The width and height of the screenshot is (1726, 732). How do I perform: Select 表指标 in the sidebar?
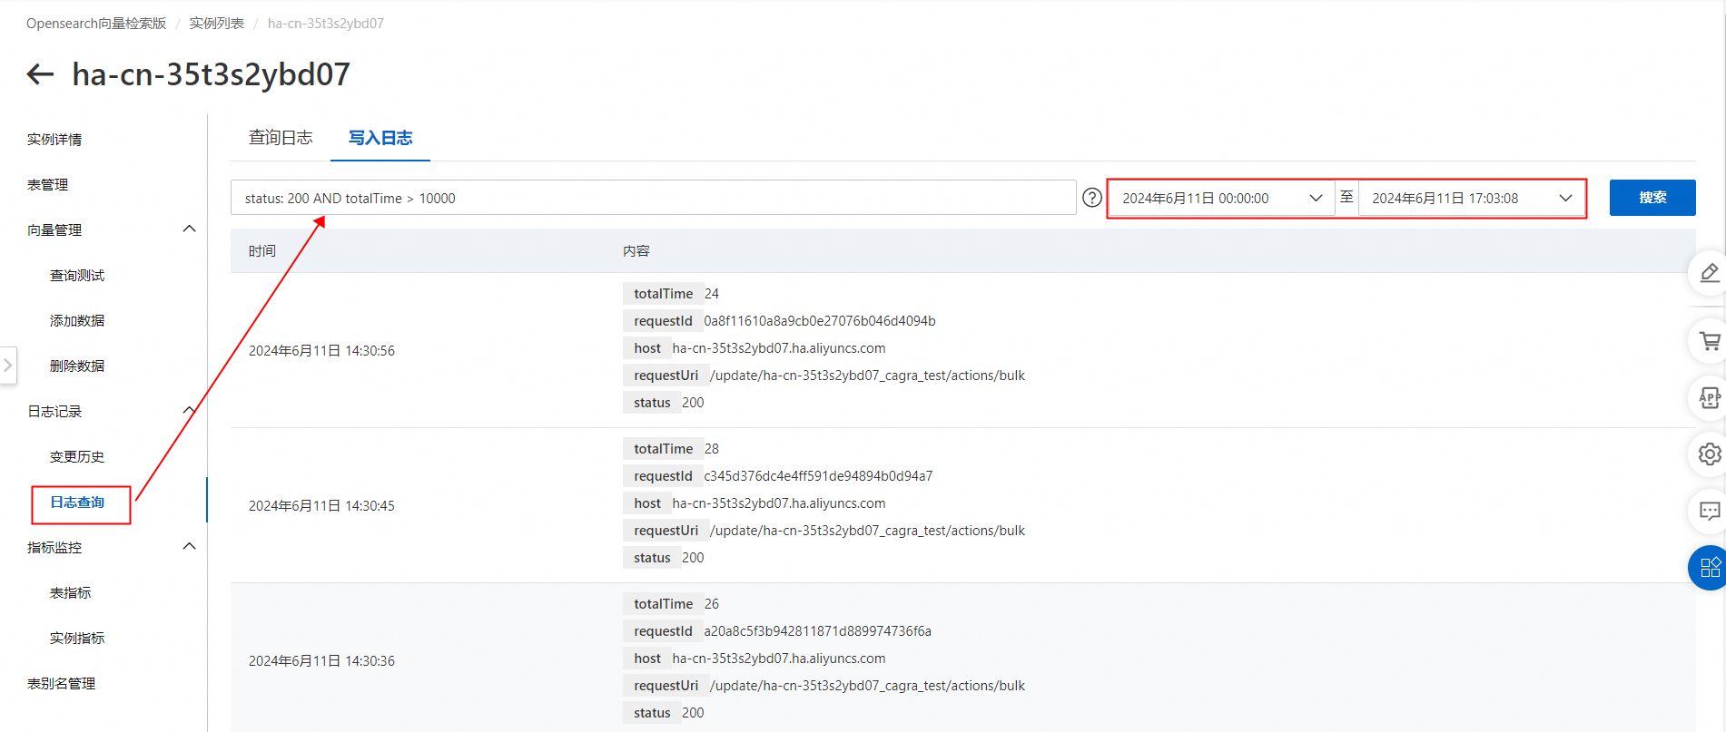tap(70, 592)
